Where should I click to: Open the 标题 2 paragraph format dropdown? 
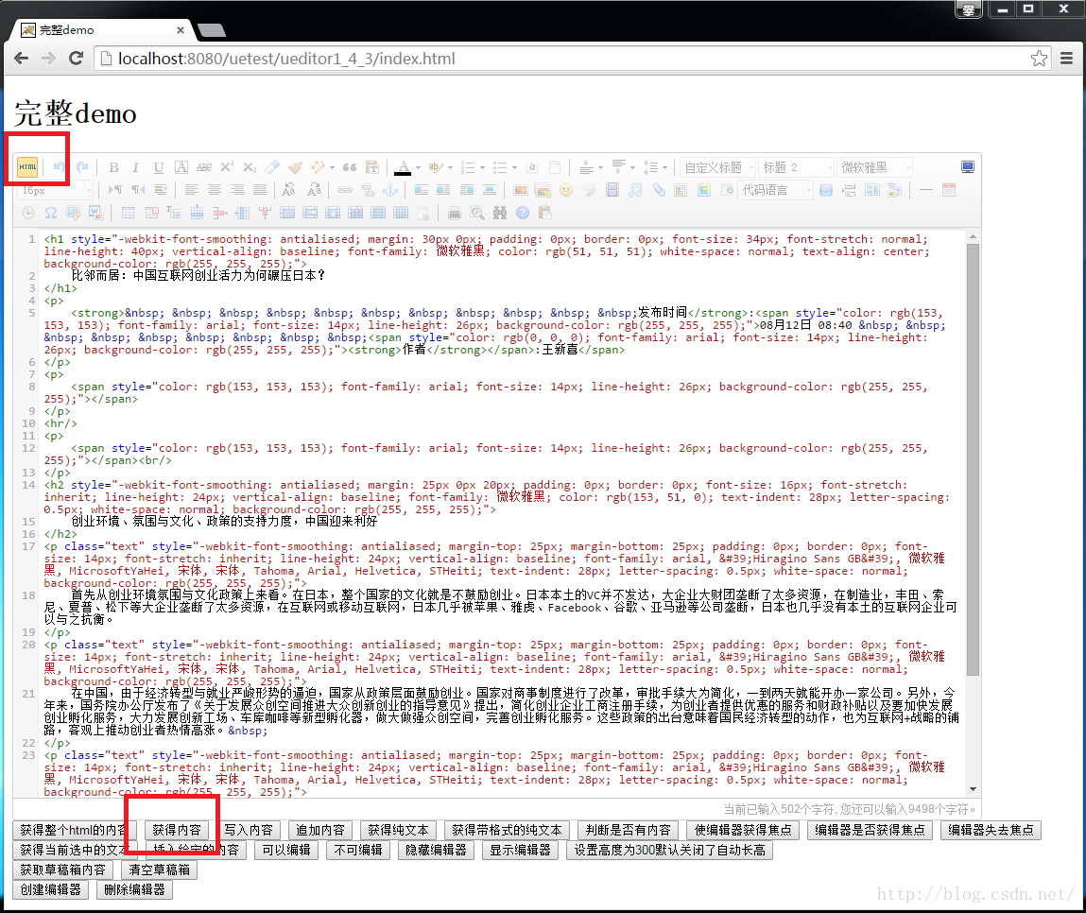[x=797, y=167]
